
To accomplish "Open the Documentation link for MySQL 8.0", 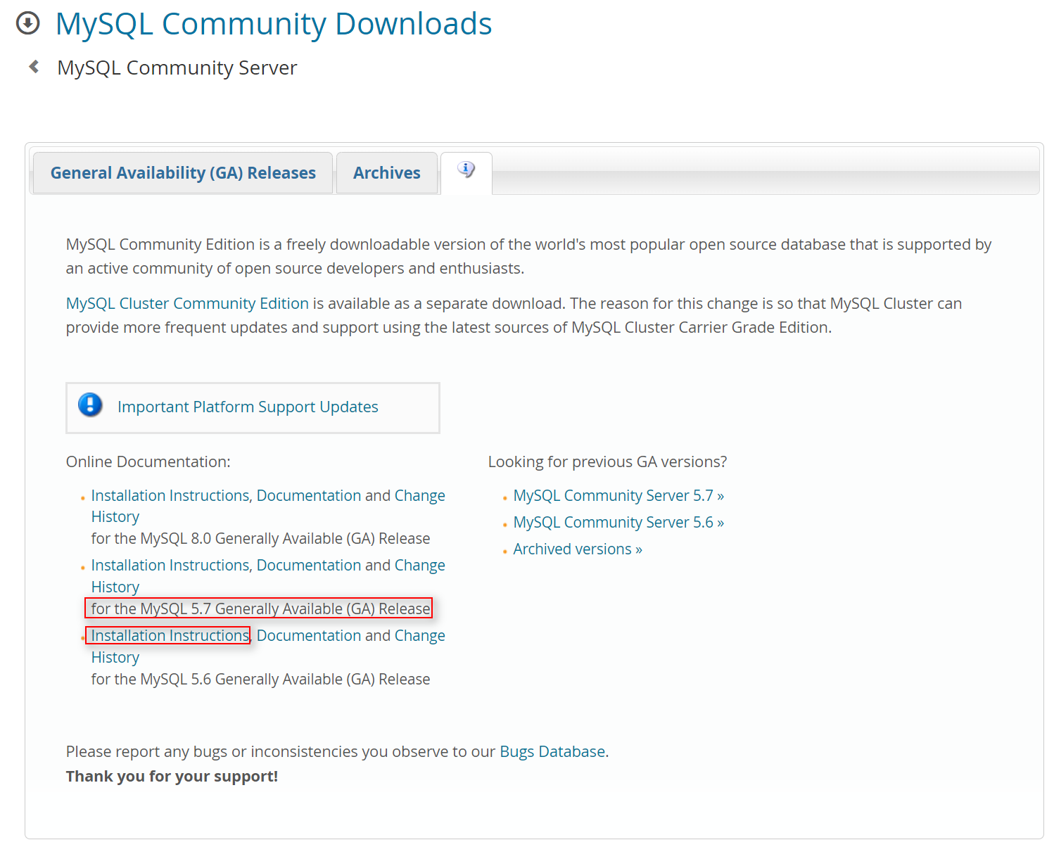I will point(310,495).
